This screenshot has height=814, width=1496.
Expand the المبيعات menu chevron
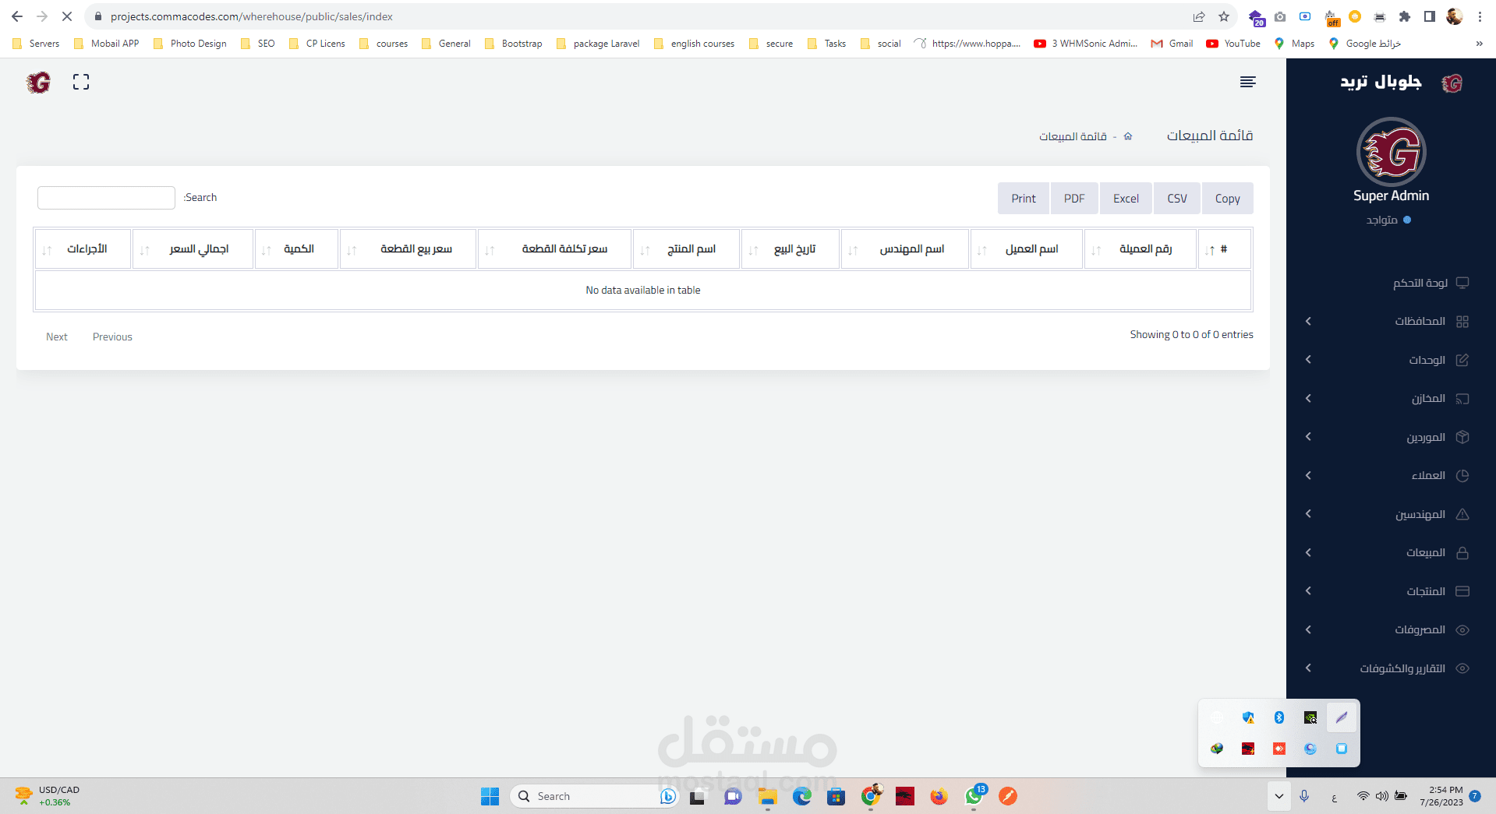point(1308,552)
